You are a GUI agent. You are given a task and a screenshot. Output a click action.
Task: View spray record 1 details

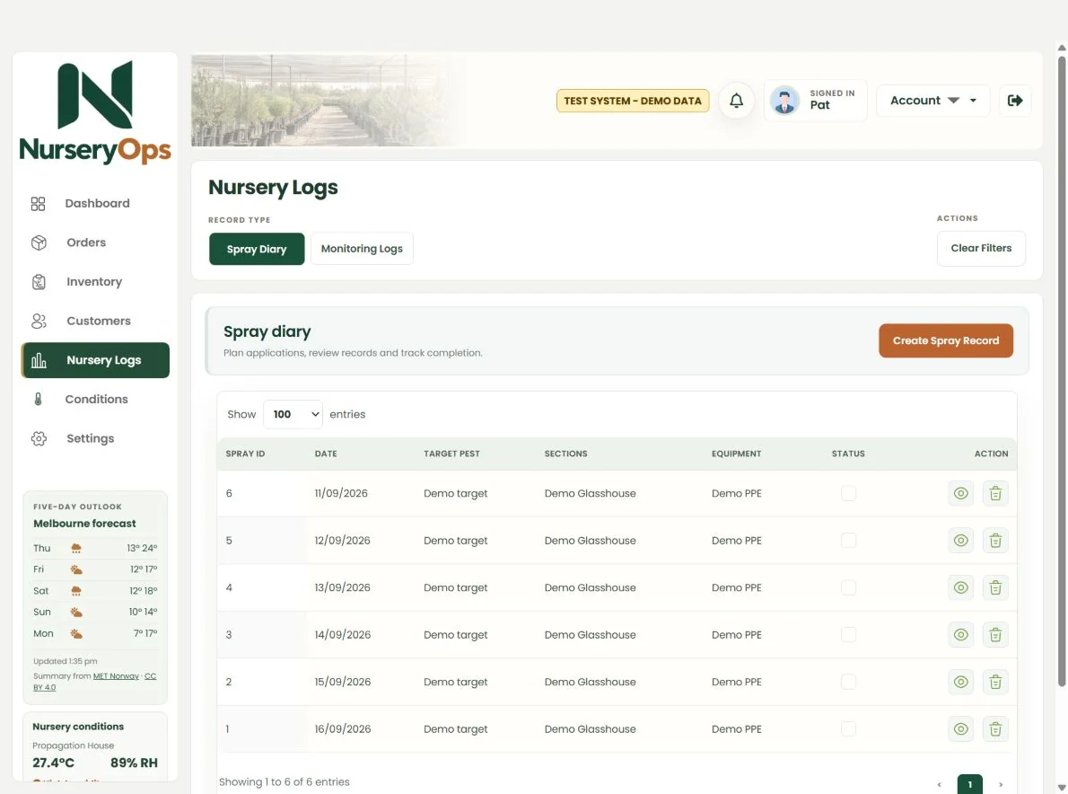tap(960, 728)
